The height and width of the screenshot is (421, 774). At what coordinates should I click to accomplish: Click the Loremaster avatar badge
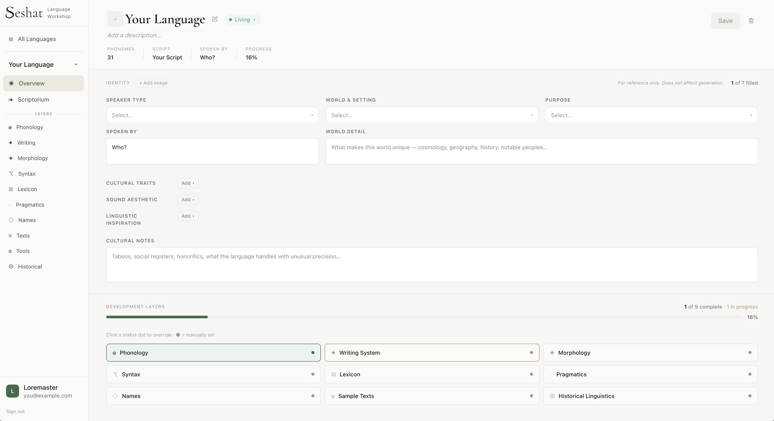click(x=12, y=391)
